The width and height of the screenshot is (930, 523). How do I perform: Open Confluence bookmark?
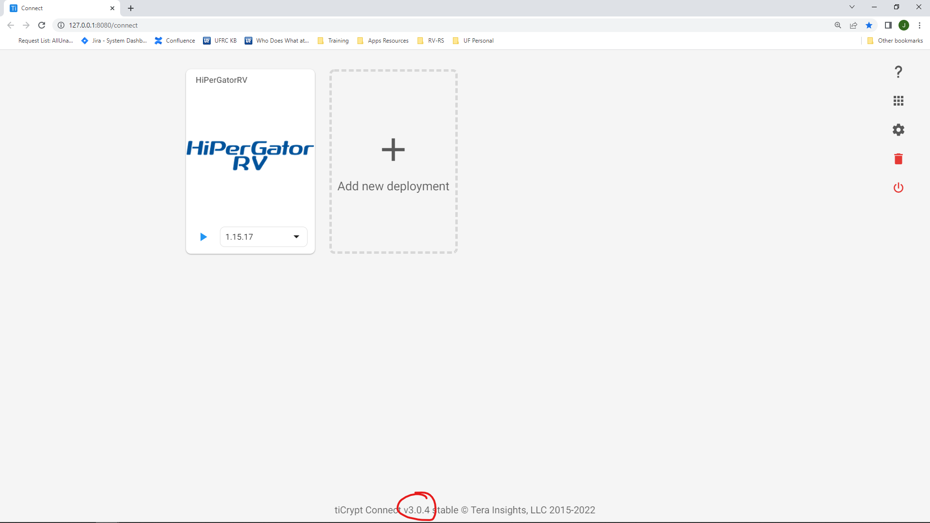(x=175, y=41)
